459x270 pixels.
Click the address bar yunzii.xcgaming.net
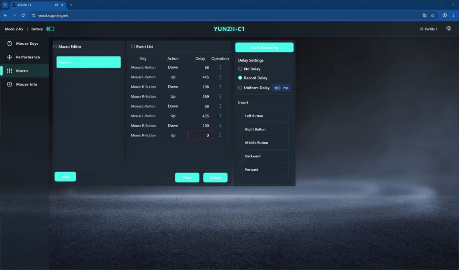coord(53,16)
